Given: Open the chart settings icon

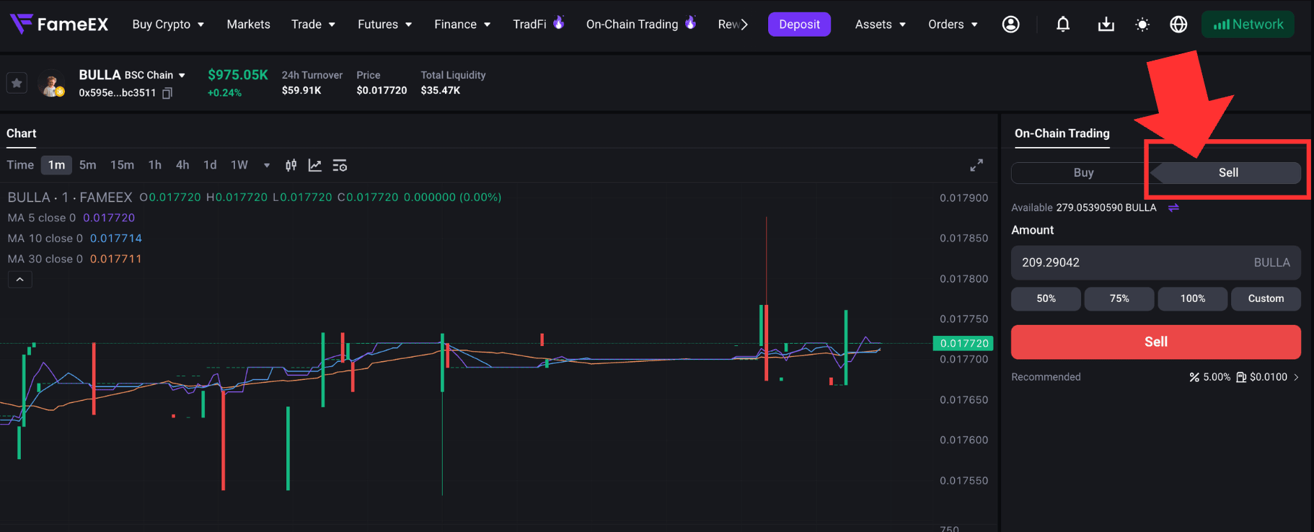Looking at the screenshot, I should coord(340,165).
